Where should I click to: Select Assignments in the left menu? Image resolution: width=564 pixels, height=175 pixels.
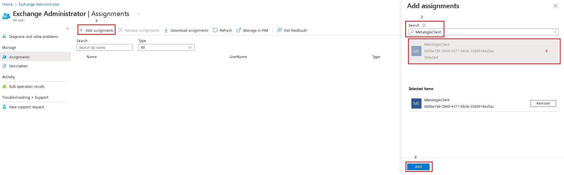[35, 57]
